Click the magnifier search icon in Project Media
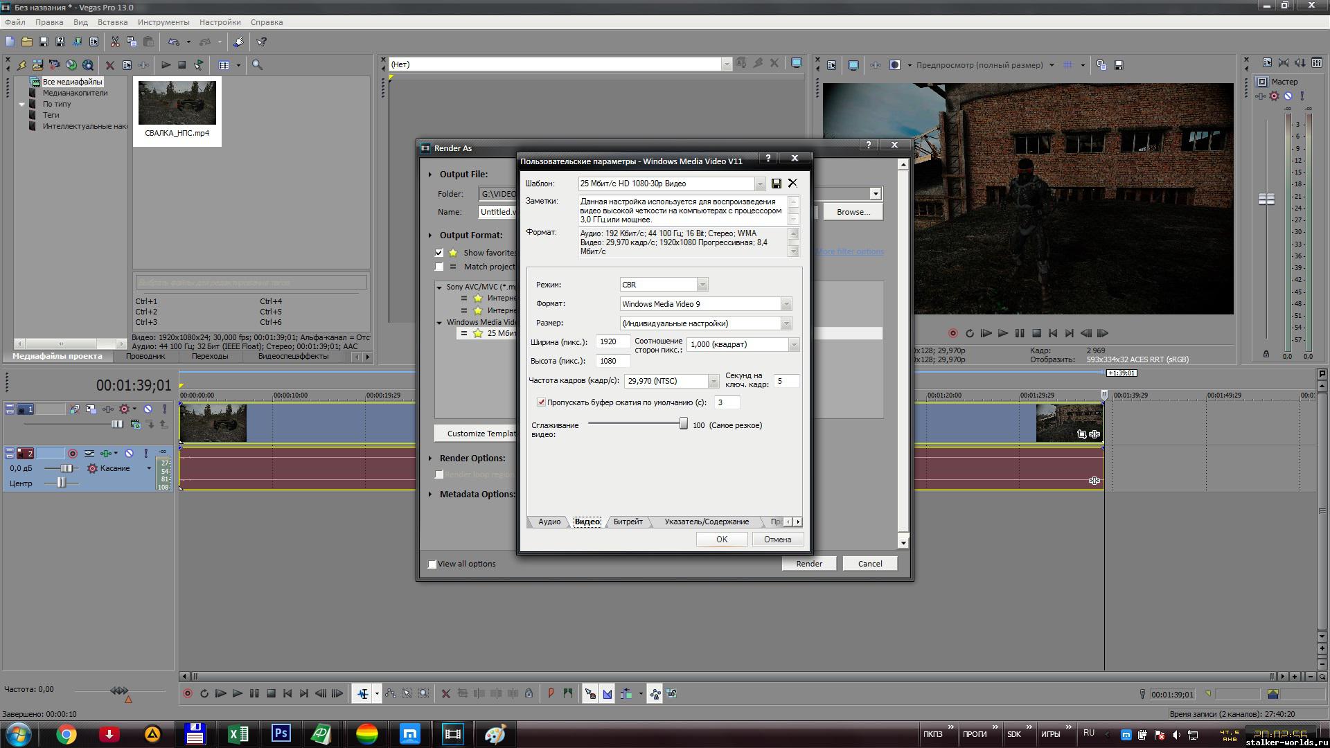 [x=257, y=65]
